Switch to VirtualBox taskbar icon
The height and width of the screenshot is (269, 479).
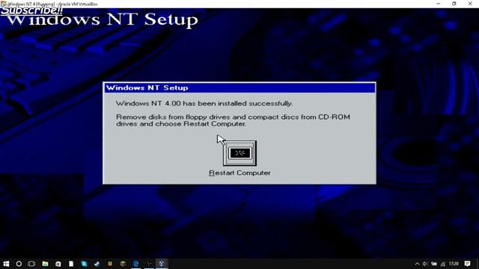[162, 264]
